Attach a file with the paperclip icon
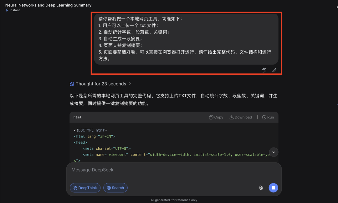Image resolution: width=338 pixels, height=203 pixels. point(261,188)
